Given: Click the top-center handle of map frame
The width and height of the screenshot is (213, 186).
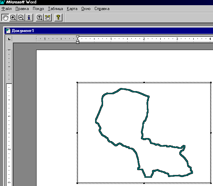Looking at the screenshot, I should [144, 82].
